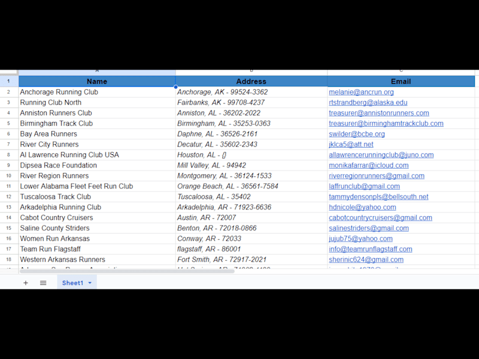
Task: Select address Birmingham, AL - 35253-0363
Action: (x=251, y=124)
